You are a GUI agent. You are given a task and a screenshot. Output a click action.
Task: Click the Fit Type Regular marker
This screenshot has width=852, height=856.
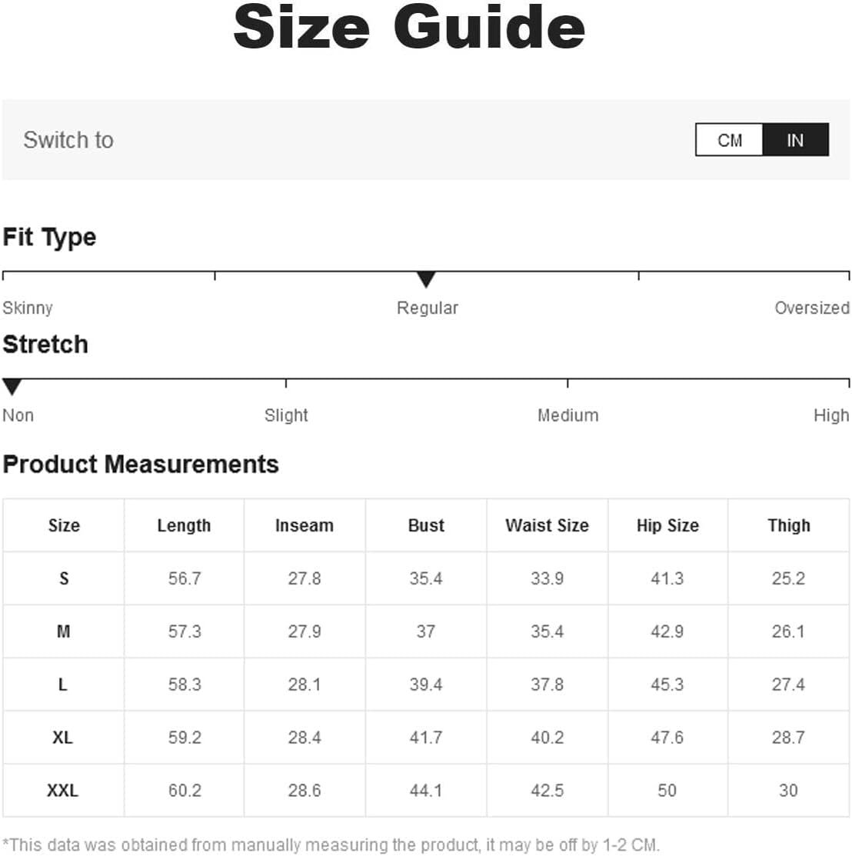point(426,279)
